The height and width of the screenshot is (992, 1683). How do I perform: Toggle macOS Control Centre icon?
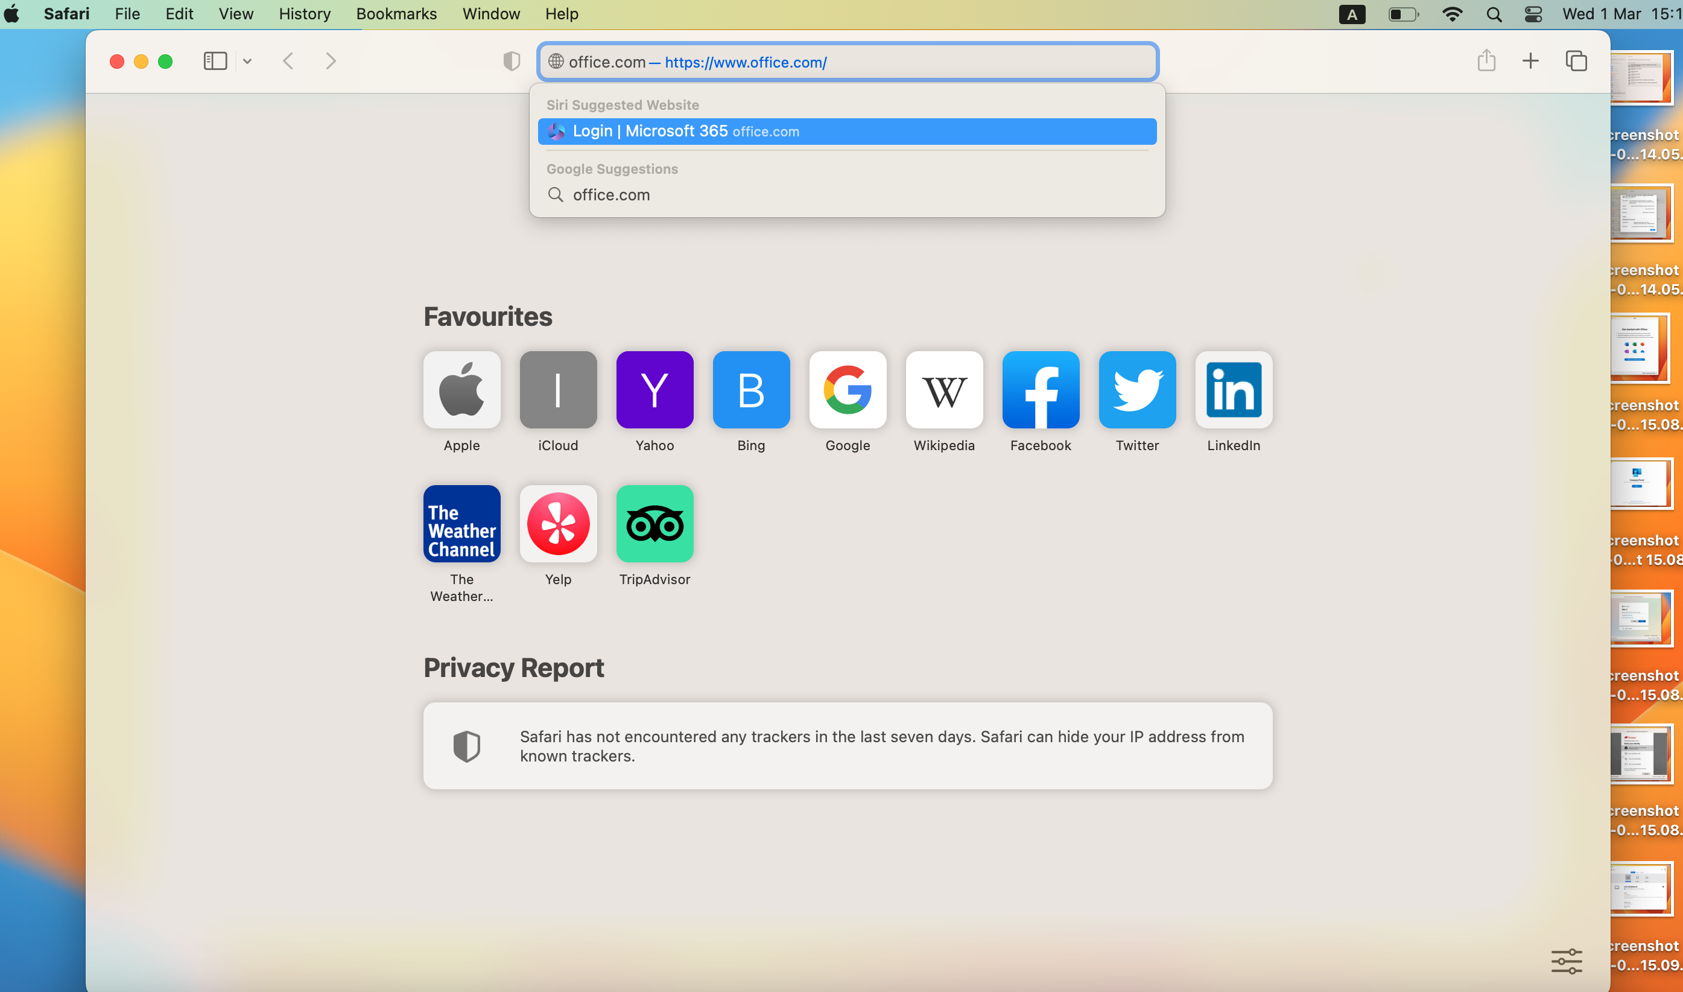1533,14
